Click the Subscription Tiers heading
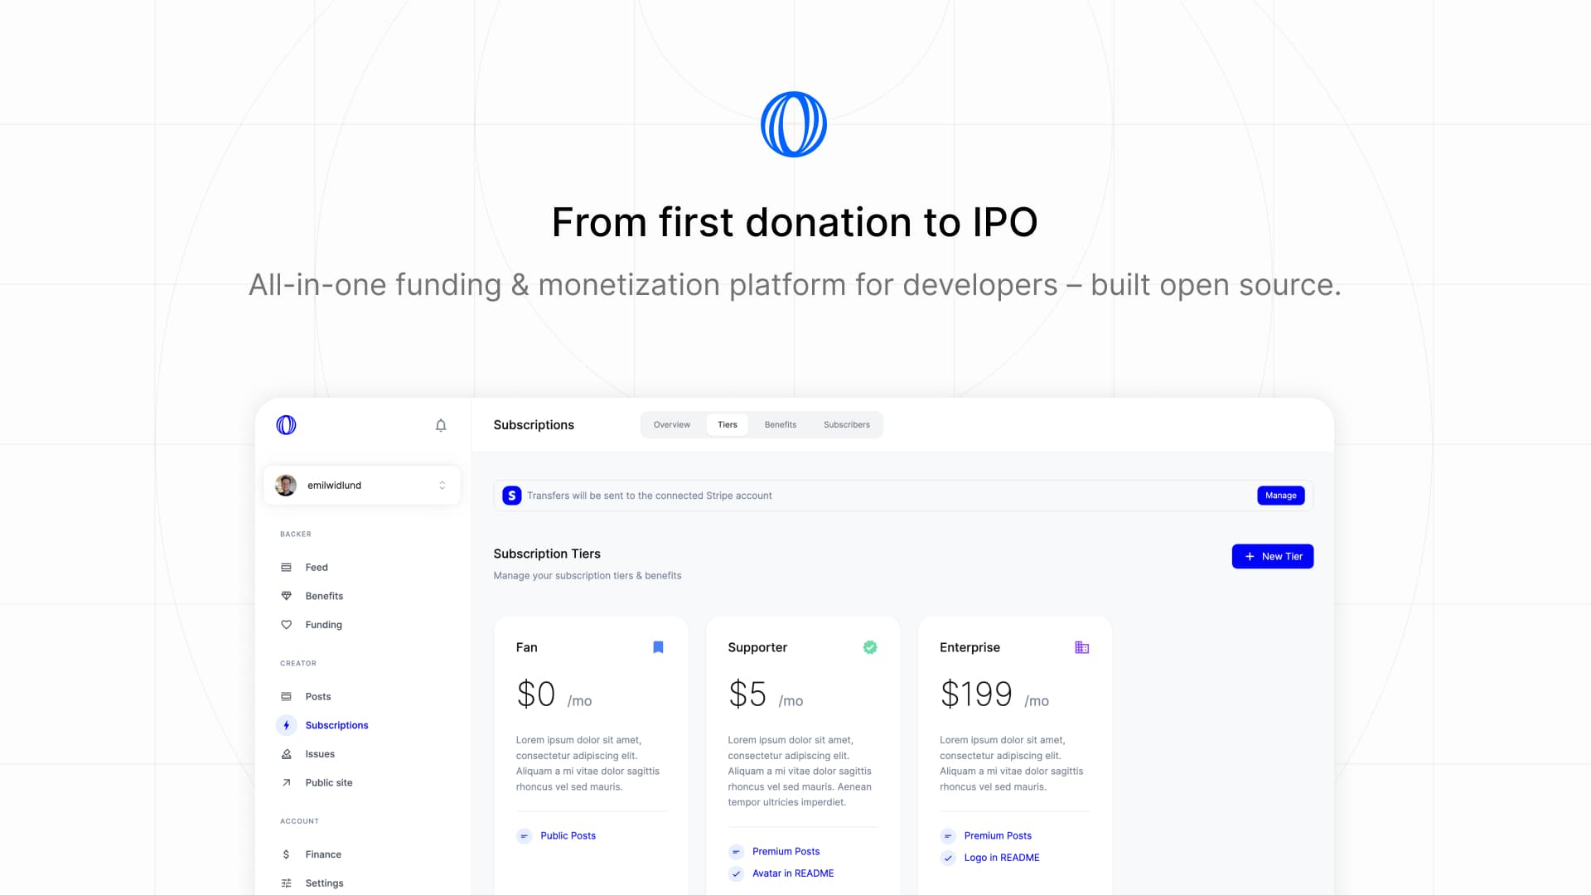This screenshot has width=1591, height=895. [x=547, y=554]
